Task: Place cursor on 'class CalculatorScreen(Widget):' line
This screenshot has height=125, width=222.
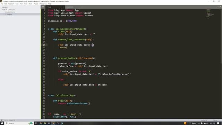Action: click(68, 29)
